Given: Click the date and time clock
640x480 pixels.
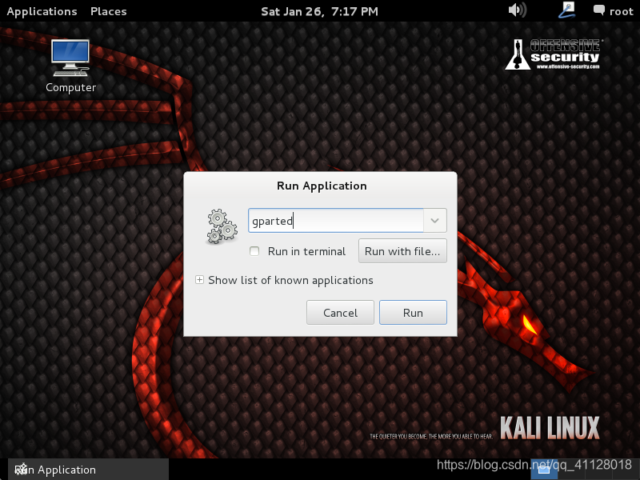Looking at the screenshot, I should [319, 11].
